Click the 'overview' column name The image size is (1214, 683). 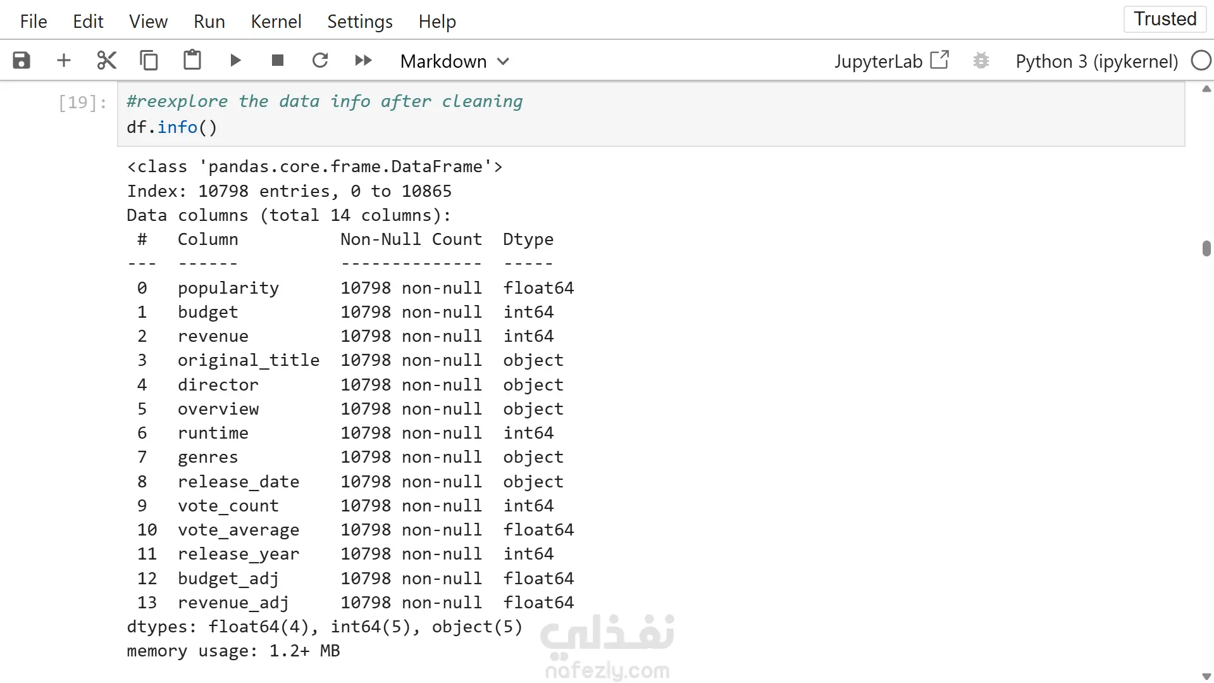point(218,409)
